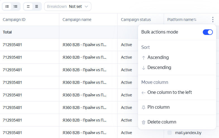Open the Platform name column three-dot menu
This screenshot has height=138, width=219.
213,20
